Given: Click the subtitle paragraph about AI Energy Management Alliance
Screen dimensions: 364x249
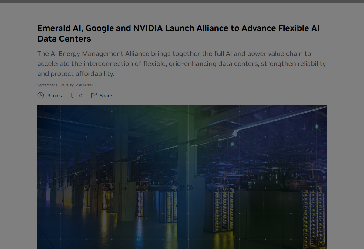Looking at the screenshot, I should (x=181, y=64).
